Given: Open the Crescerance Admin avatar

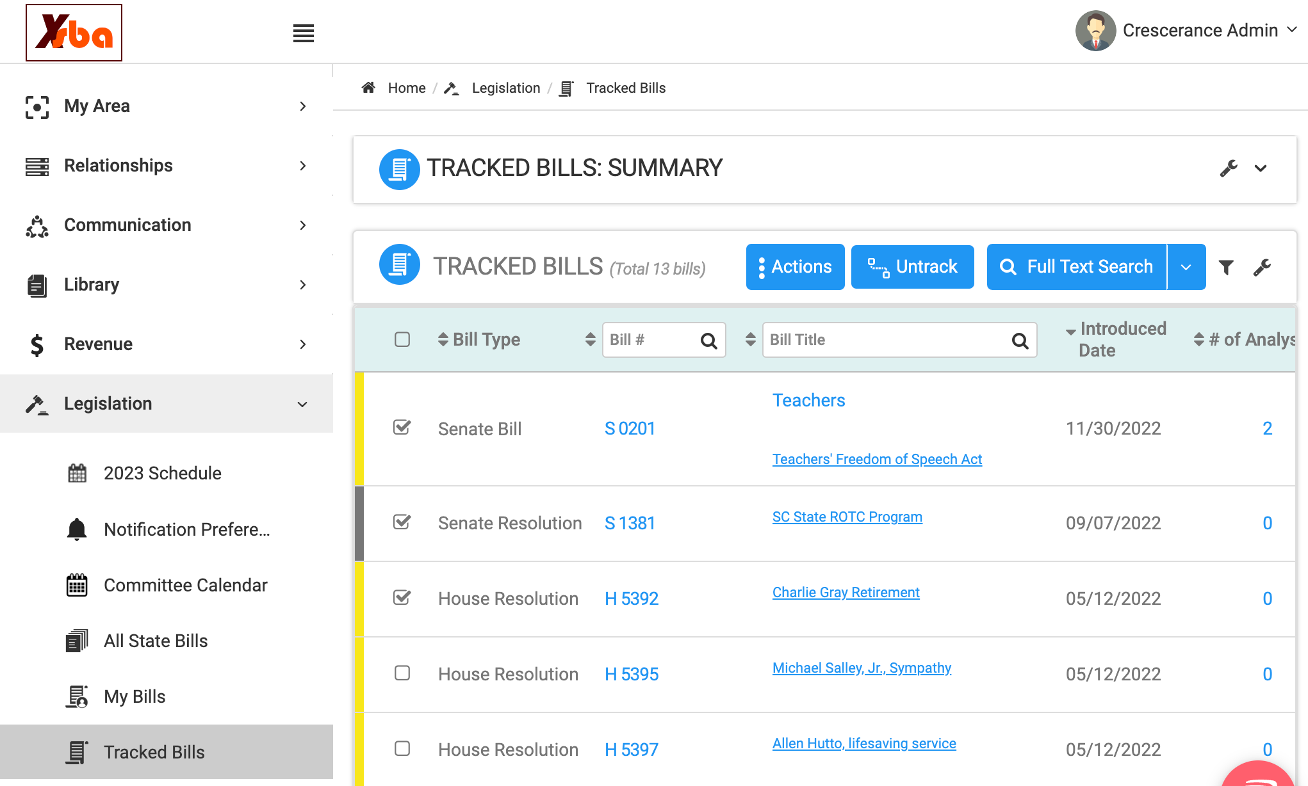Looking at the screenshot, I should (1095, 31).
